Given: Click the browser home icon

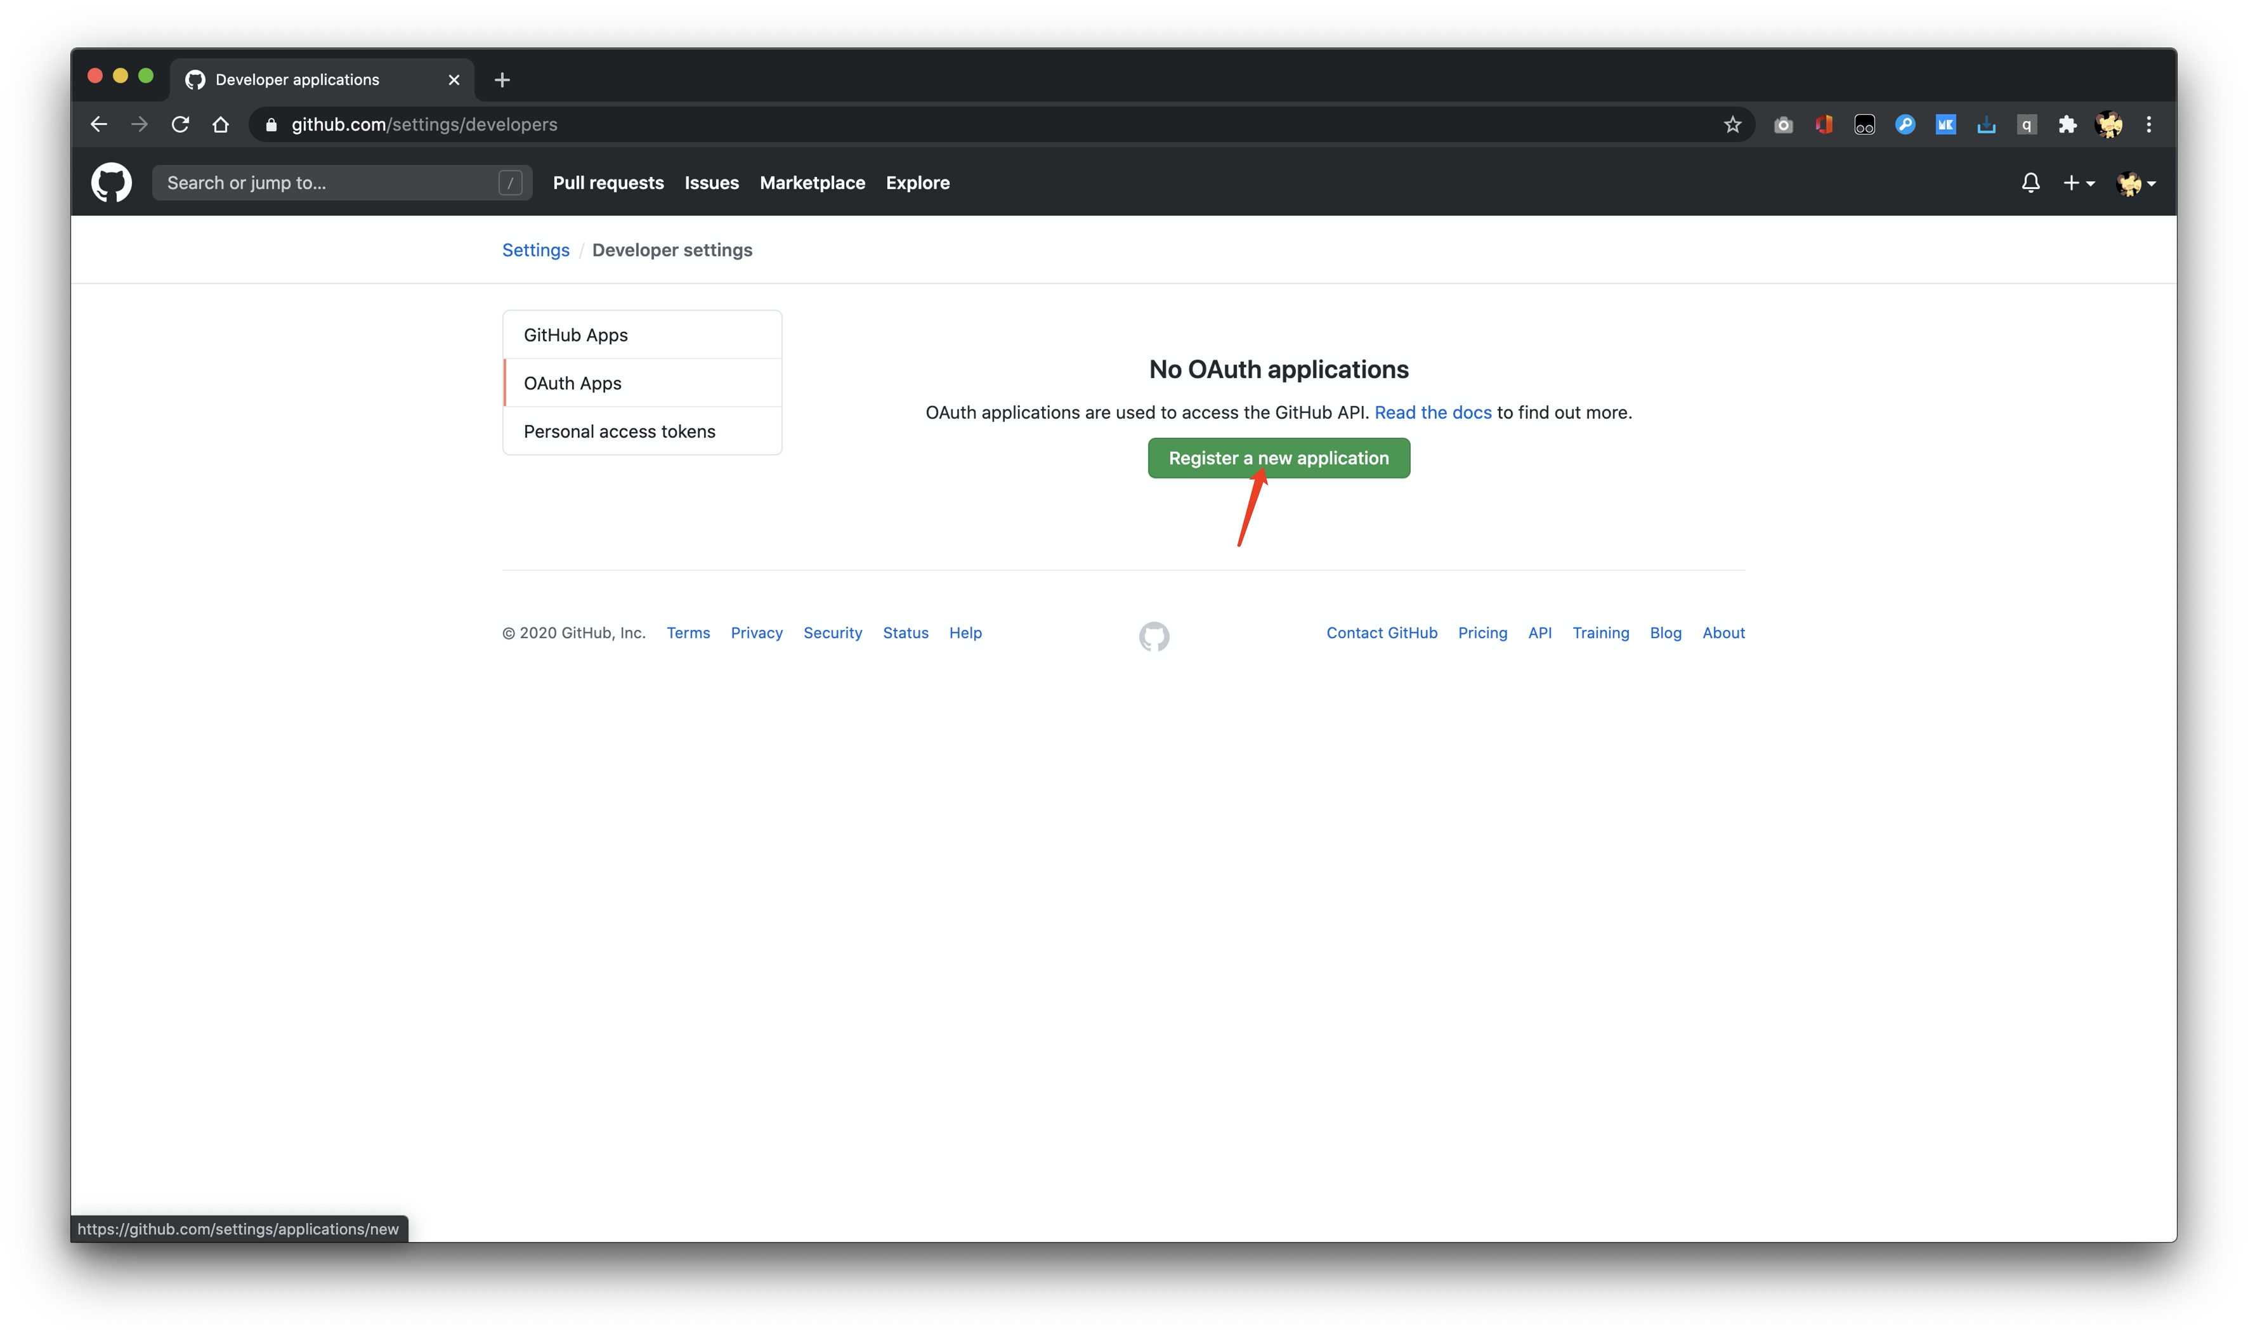Looking at the screenshot, I should [x=221, y=124].
